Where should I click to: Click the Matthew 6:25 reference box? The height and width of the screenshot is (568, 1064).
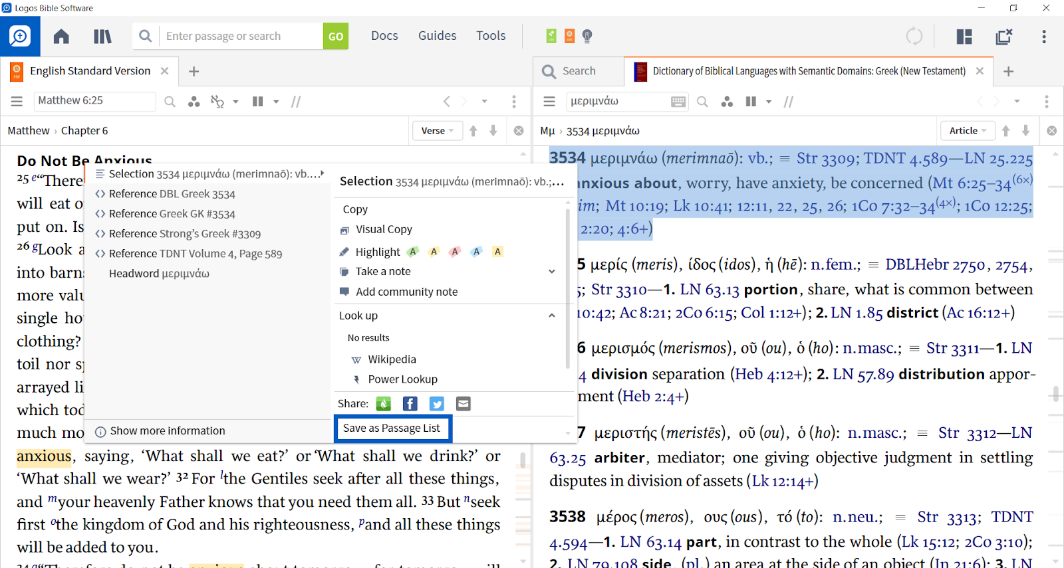click(94, 101)
